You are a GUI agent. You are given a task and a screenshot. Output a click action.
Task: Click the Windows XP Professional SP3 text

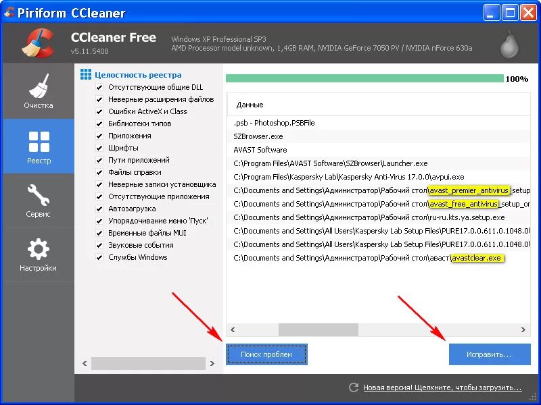[218, 39]
